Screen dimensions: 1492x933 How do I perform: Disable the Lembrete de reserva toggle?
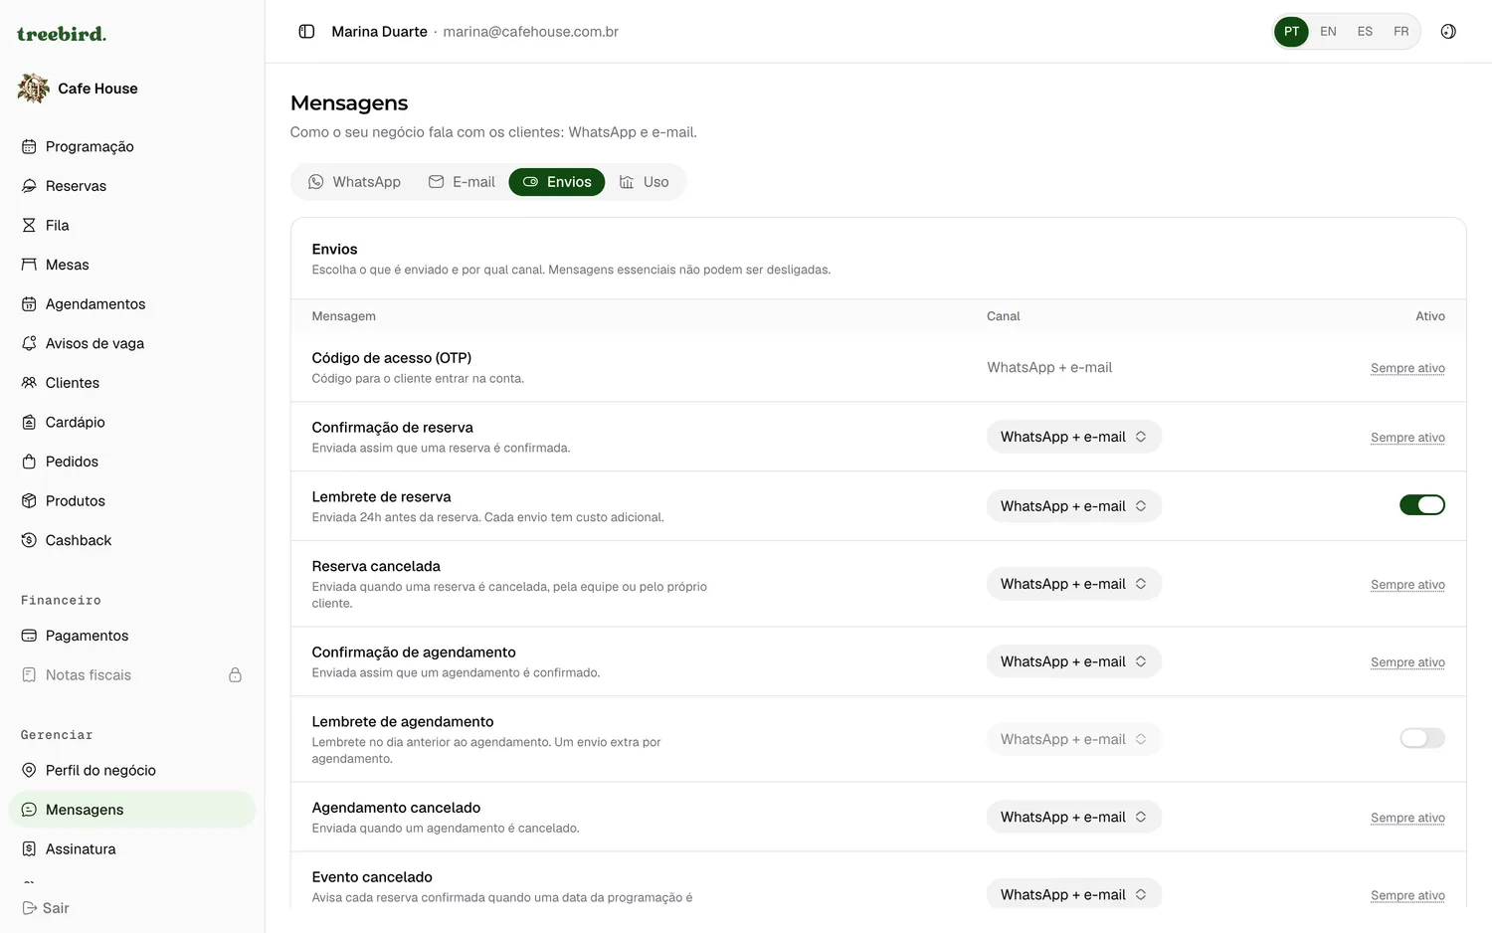pyautogui.click(x=1422, y=505)
